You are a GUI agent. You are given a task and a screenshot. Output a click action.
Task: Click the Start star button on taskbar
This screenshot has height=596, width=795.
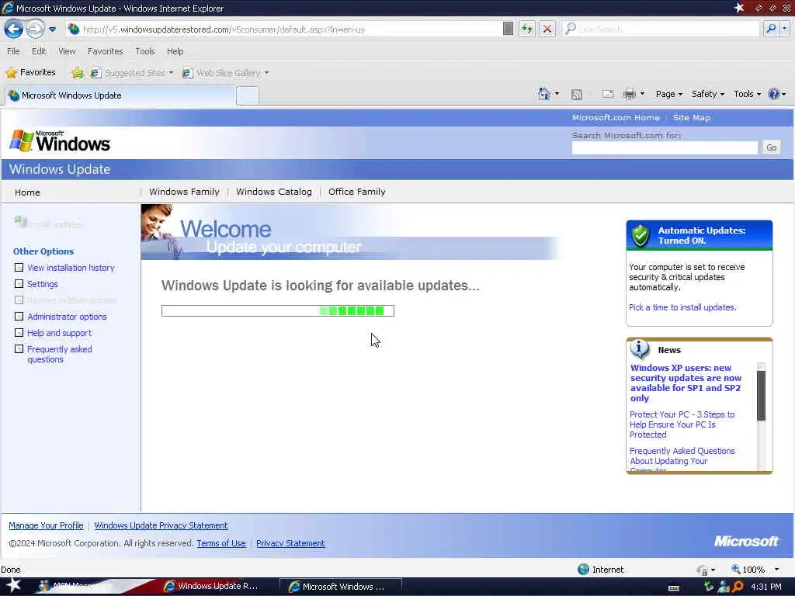(13, 585)
